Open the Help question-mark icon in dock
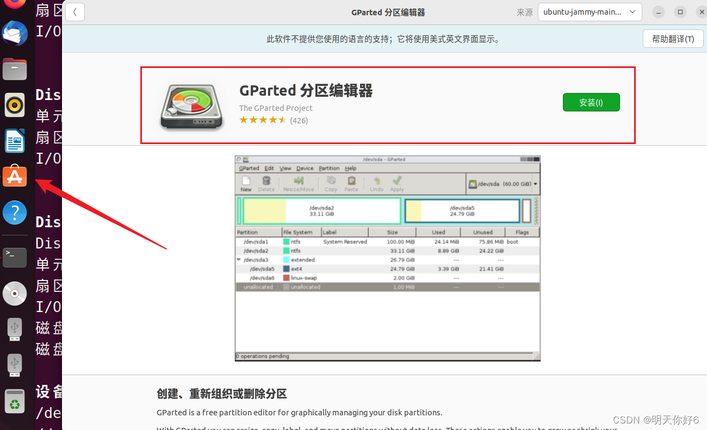 pos(15,213)
